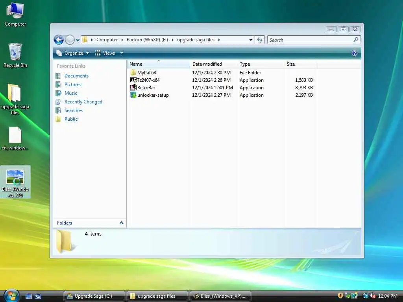Click the folder icon in the address bar

85,40
